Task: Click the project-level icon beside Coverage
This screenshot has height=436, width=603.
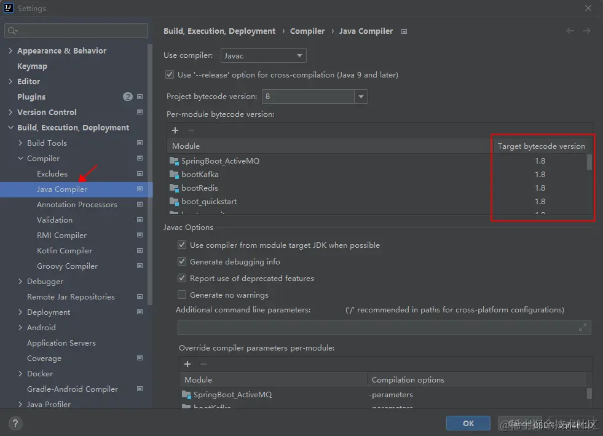Action: [x=140, y=358]
